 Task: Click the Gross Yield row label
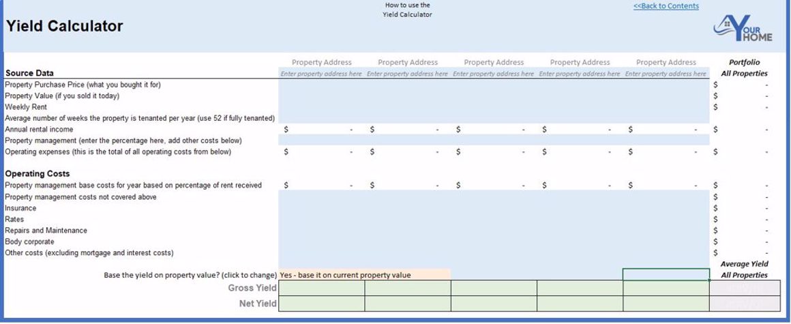pyautogui.click(x=252, y=288)
